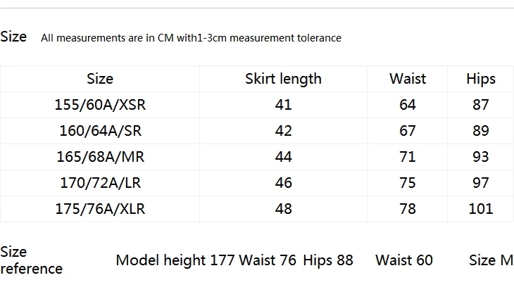514x299 pixels.
Task: Click the 165/68A/MR size cell
Action: 100,157
